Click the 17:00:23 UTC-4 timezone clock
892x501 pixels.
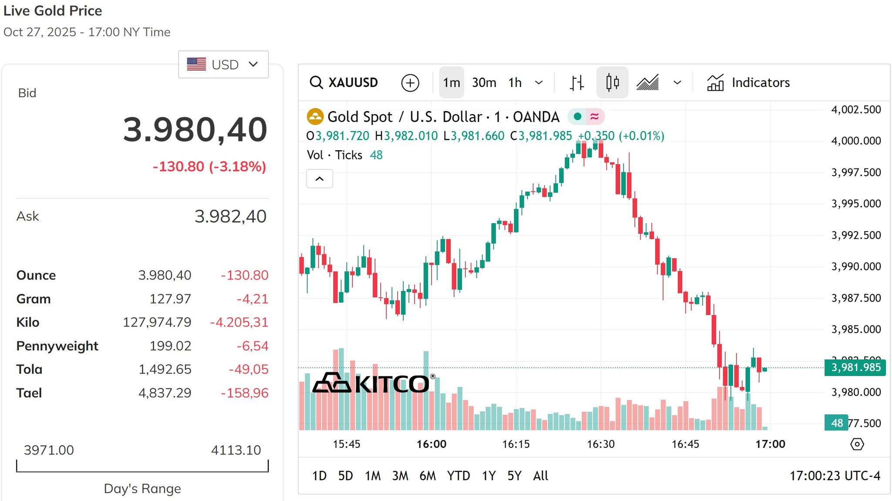tap(835, 476)
